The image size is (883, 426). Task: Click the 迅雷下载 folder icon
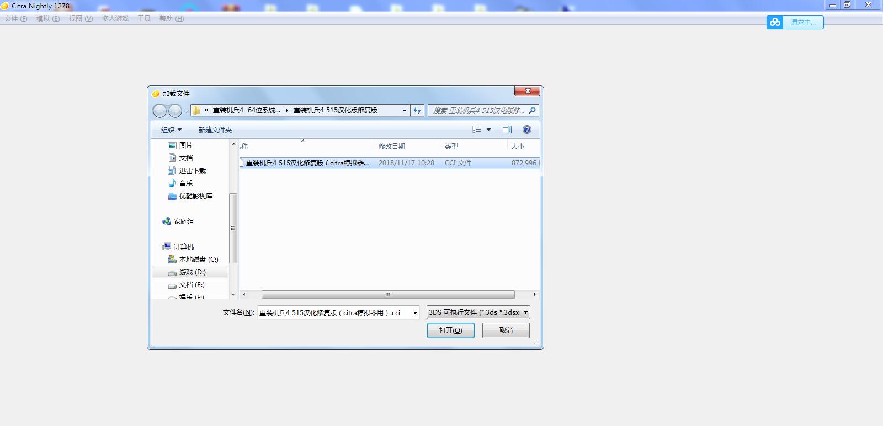172,171
